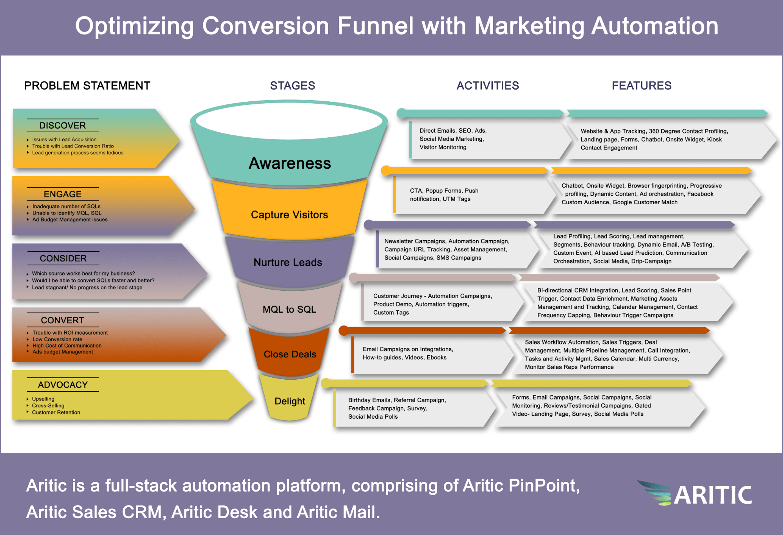Click 'Direct Emails, SEO, Ads' activity text

coord(453,131)
